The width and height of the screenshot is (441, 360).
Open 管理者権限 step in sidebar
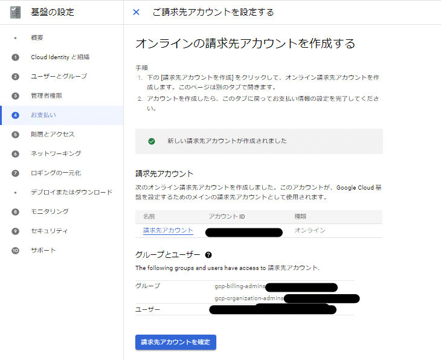47,95
